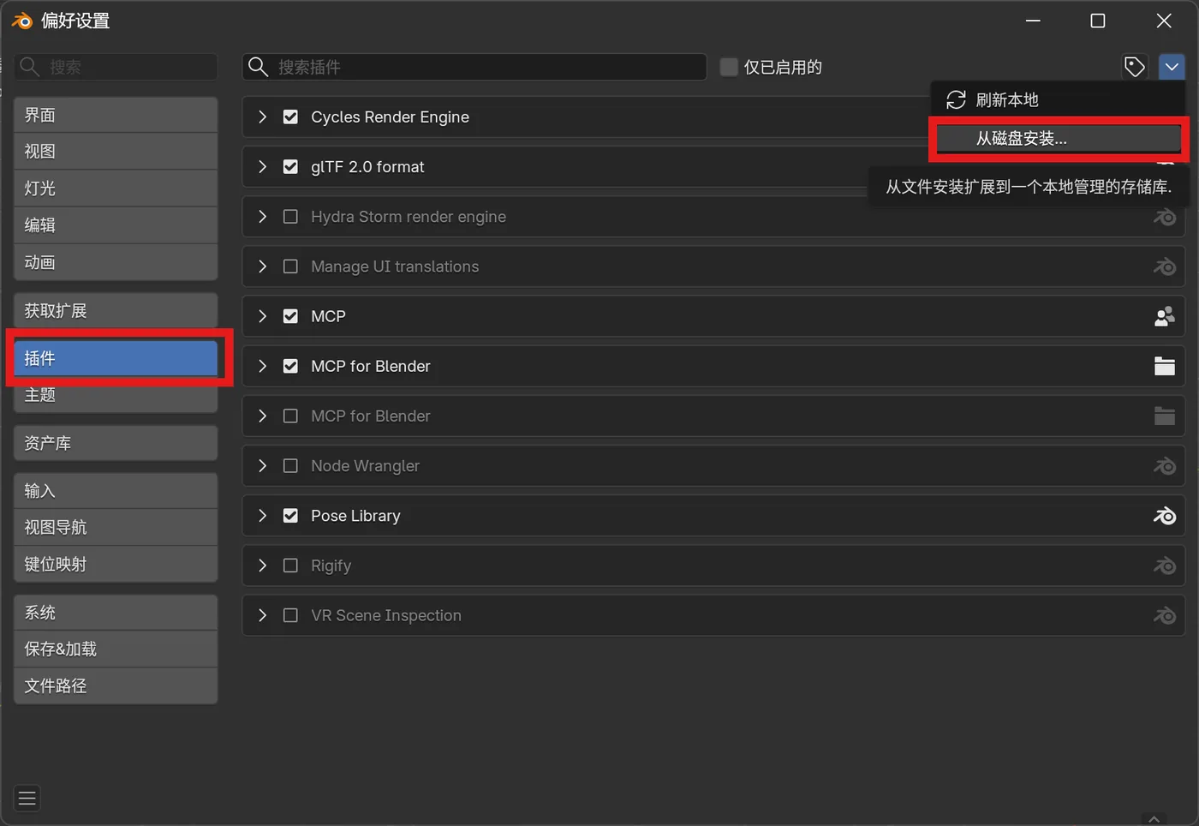Click the tag filter icon beside the dropdown arrow
The image size is (1199, 826).
1135,67
